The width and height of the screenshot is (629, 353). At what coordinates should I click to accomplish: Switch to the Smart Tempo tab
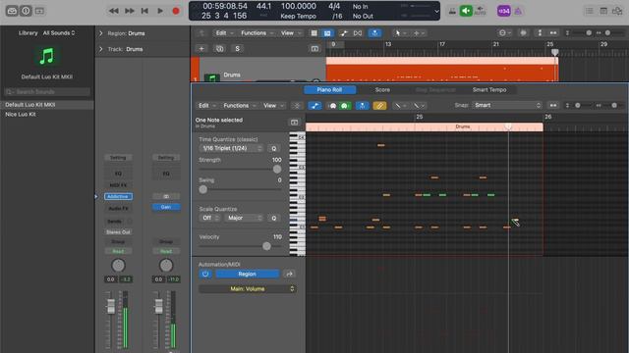[x=489, y=89]
